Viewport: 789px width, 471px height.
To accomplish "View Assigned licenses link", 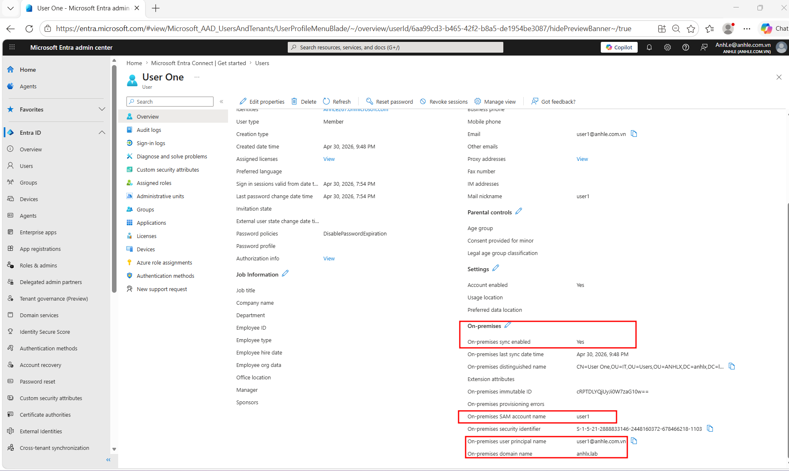I will tap(329, 159).
